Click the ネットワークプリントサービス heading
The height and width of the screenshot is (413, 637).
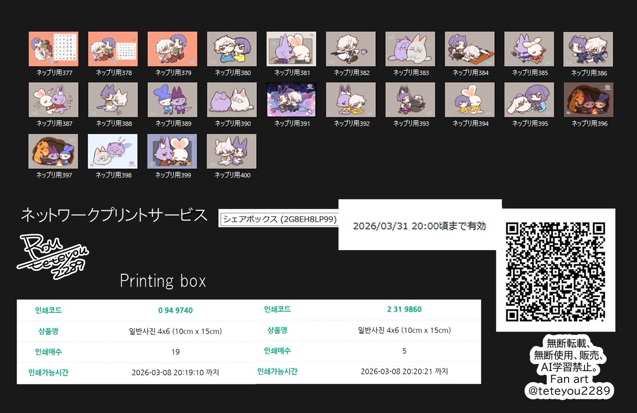pos(114,216)
